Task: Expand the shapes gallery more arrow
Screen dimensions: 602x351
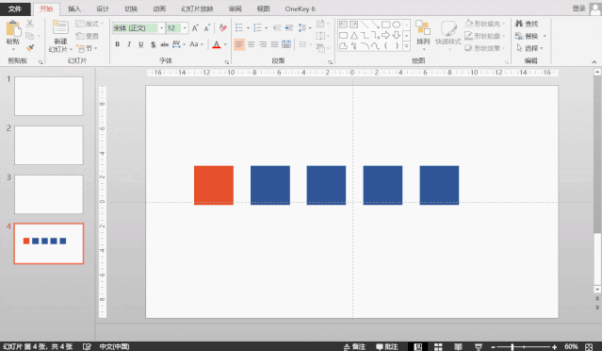Action: pyautogui.click(x=406, y=46)
